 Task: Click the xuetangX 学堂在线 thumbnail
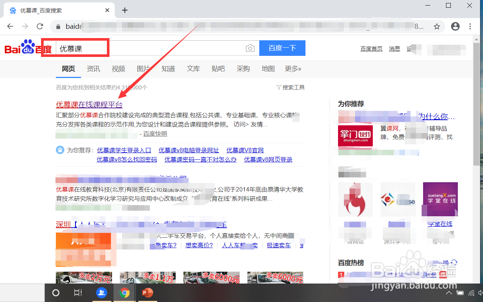pyautogui.click(x=440, y=200)
